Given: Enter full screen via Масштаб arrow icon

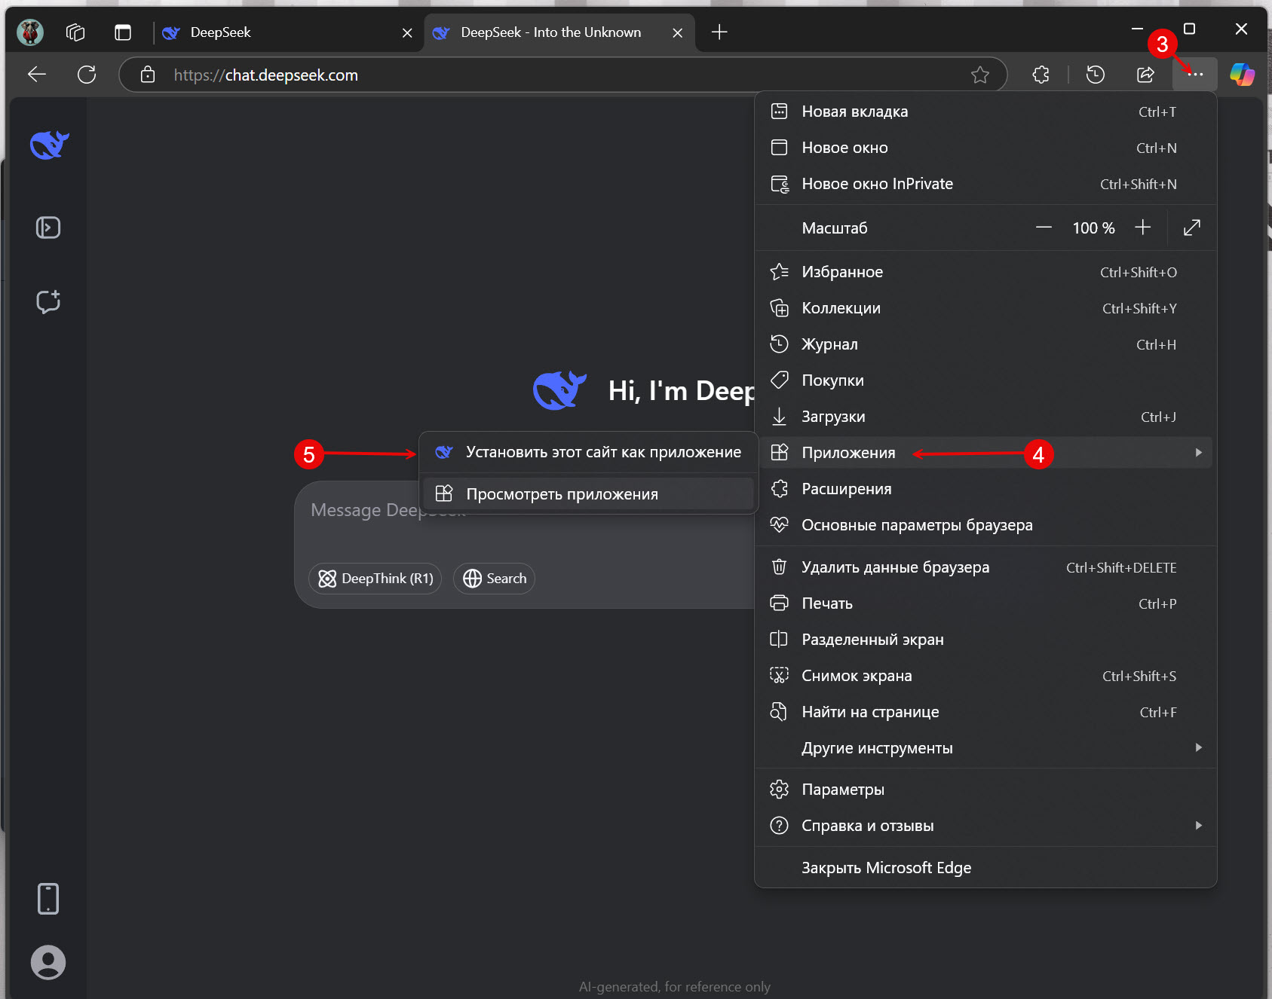Looking at the screenshot, I should tap(1191, 228).
